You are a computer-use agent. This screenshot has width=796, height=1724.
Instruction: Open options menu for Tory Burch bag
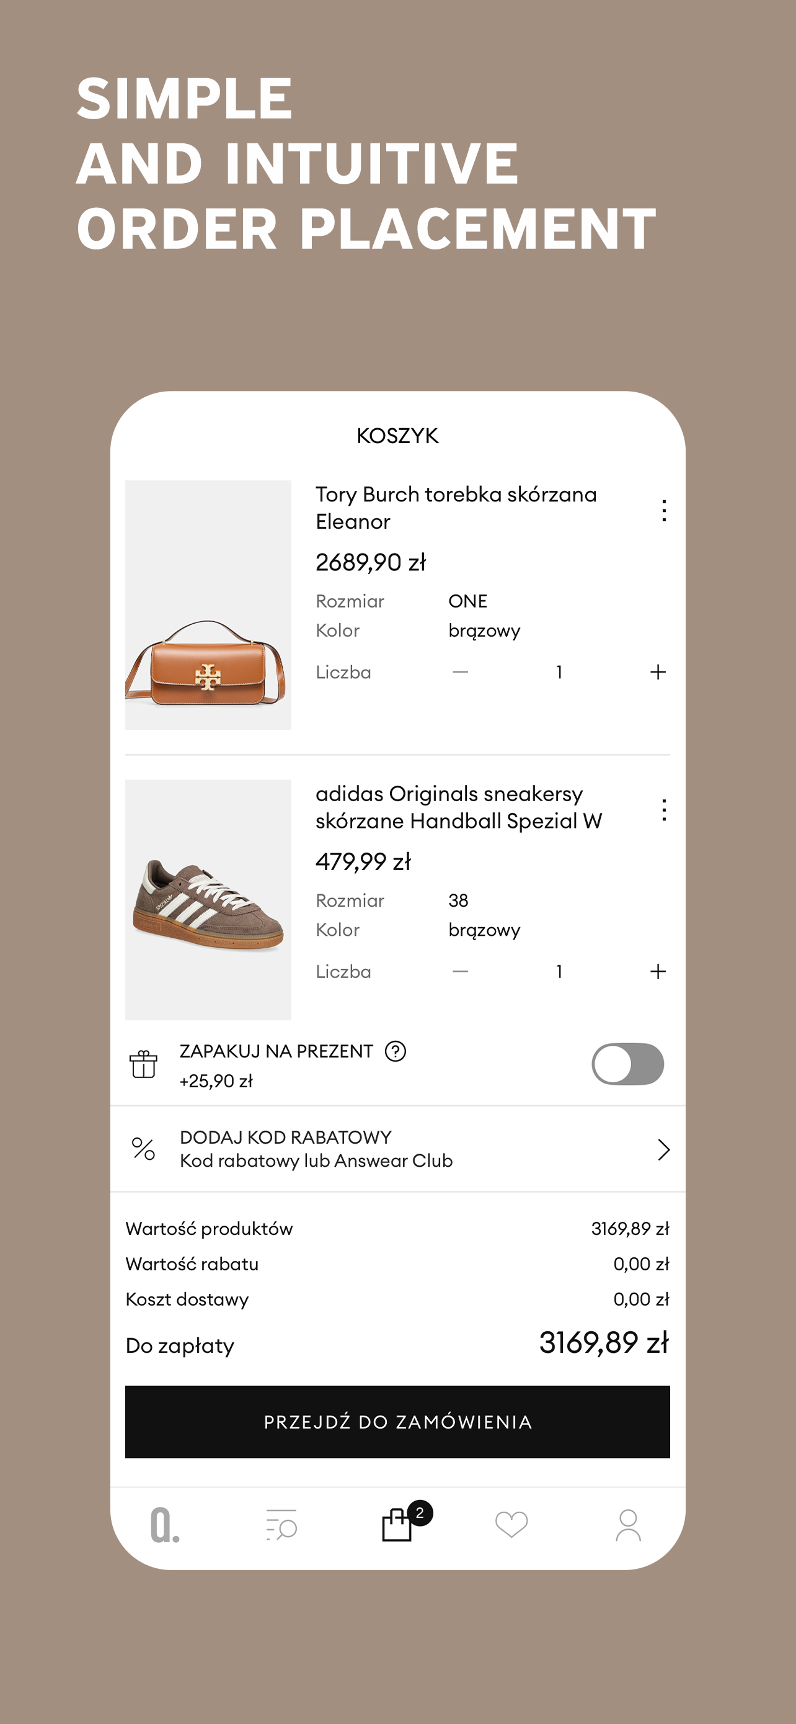click(x=663, y=511)
